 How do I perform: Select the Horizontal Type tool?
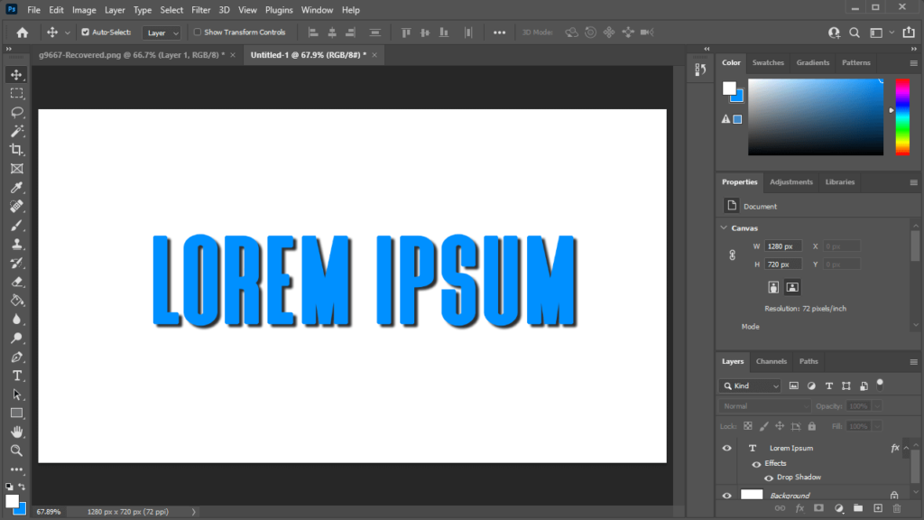tap(16, 376)
